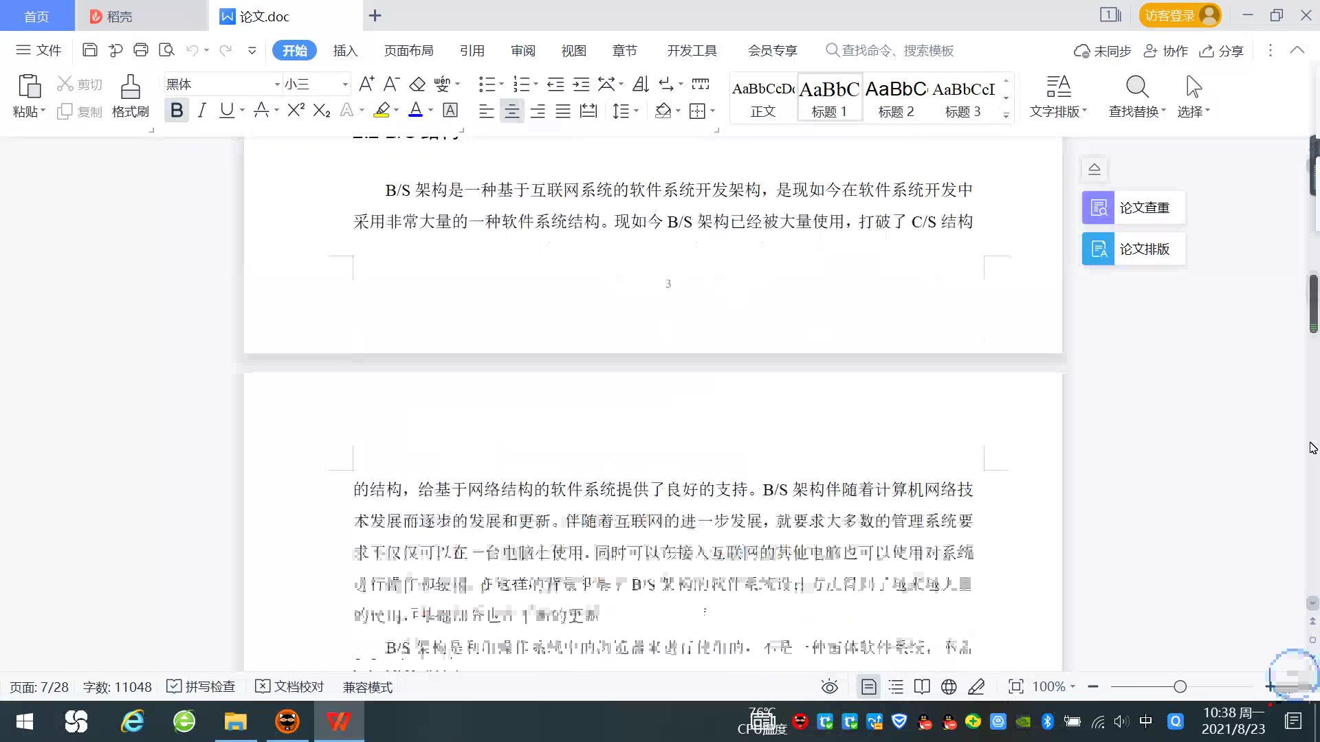Click the superscript X² icon
The width and height of the screenshot is (1320, 742).
296,110
